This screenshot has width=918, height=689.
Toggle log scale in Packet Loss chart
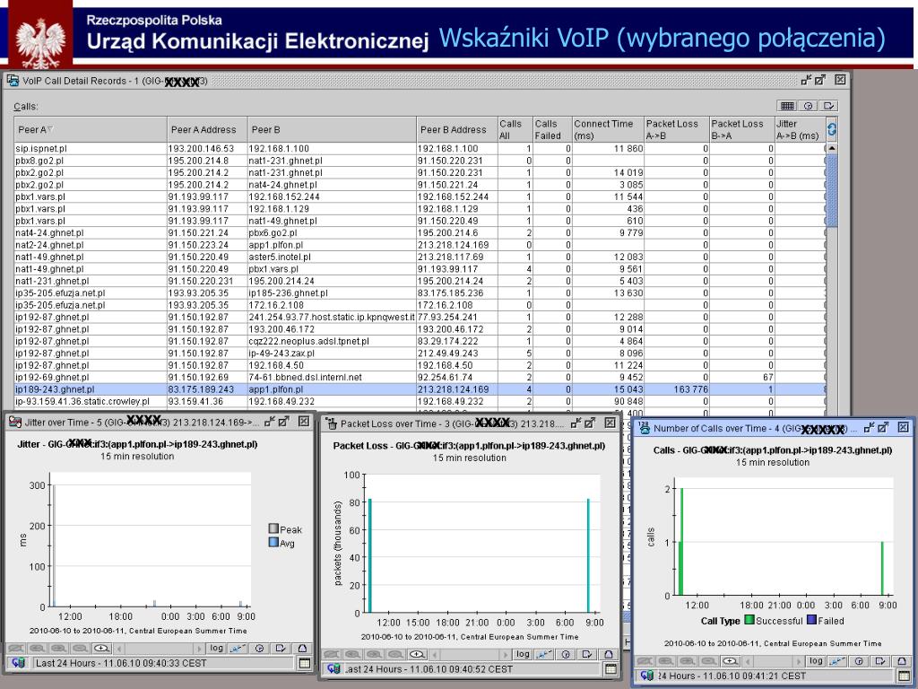click(523, 654)
